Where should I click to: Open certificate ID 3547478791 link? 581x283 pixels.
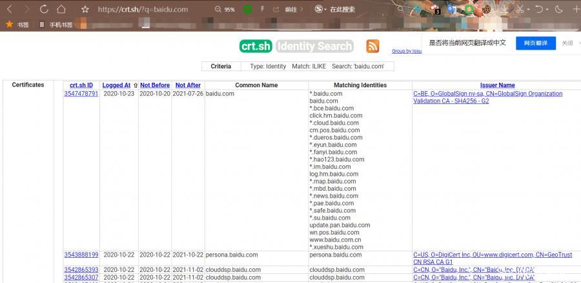click(81, 94)
